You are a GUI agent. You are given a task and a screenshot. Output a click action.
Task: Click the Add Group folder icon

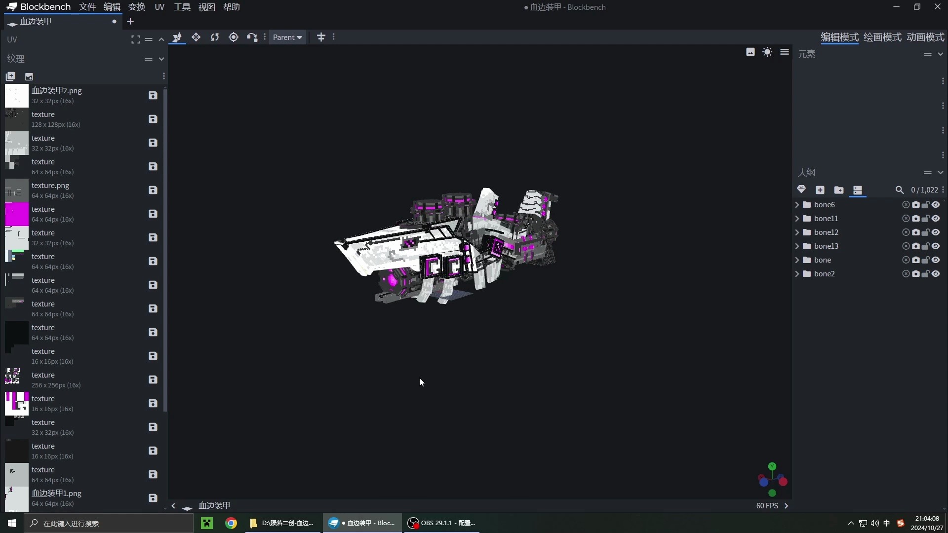(x=838, y=190)
